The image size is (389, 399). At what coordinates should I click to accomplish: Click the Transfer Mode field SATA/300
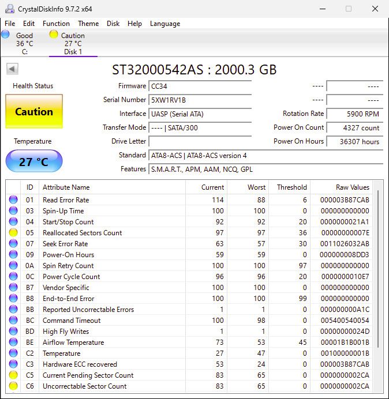point(200,127)
